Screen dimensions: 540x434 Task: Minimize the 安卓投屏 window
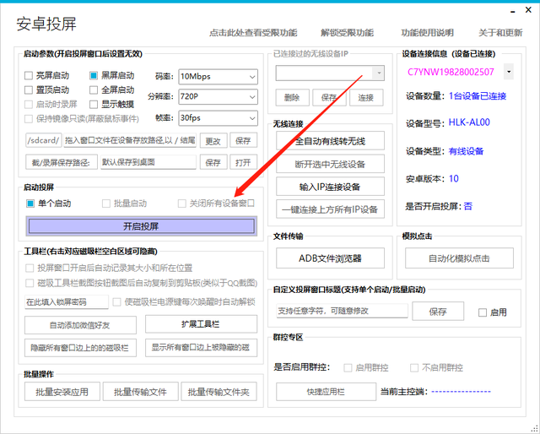(x=513, y=11)
